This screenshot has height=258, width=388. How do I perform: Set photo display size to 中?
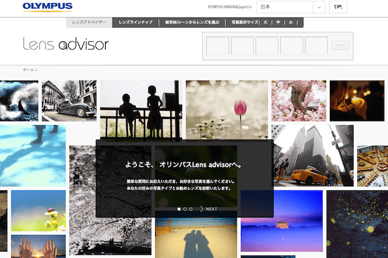tap(278, 22)
